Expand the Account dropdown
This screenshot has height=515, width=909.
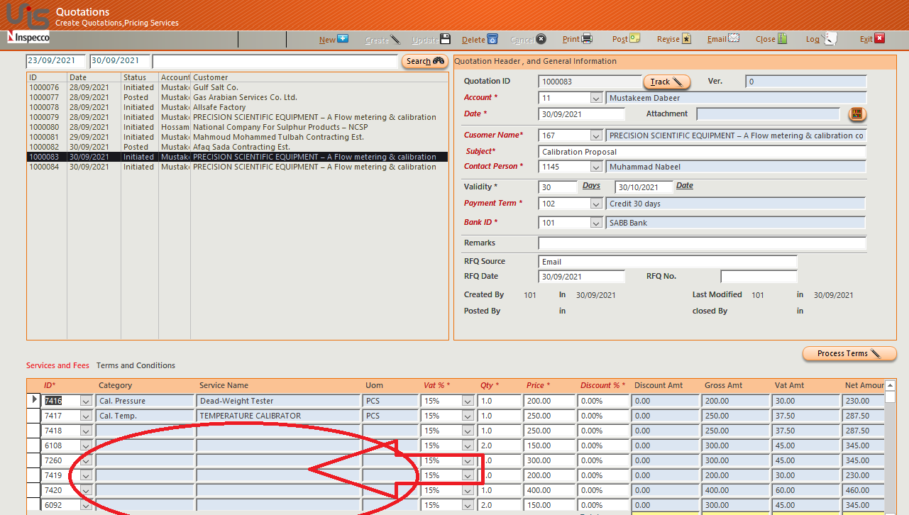click(x=596, y=98)
